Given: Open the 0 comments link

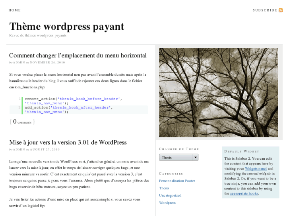Looking at the screenshot, I should (x=22, y=122).
